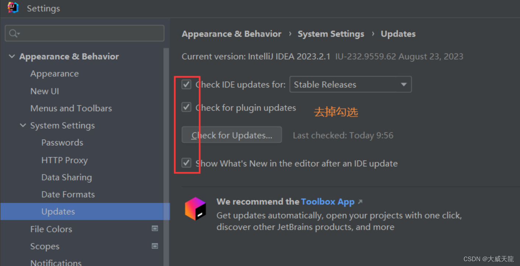Click inside the settings search field
This screenshot has width=520, height=266.
[x=85, y=33]
